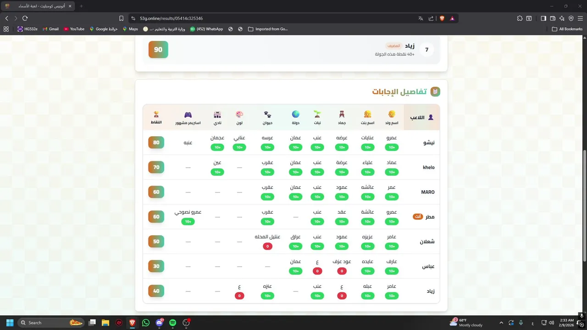
Task: Click the taskbar Search box
Action: [x=51, y=323]
